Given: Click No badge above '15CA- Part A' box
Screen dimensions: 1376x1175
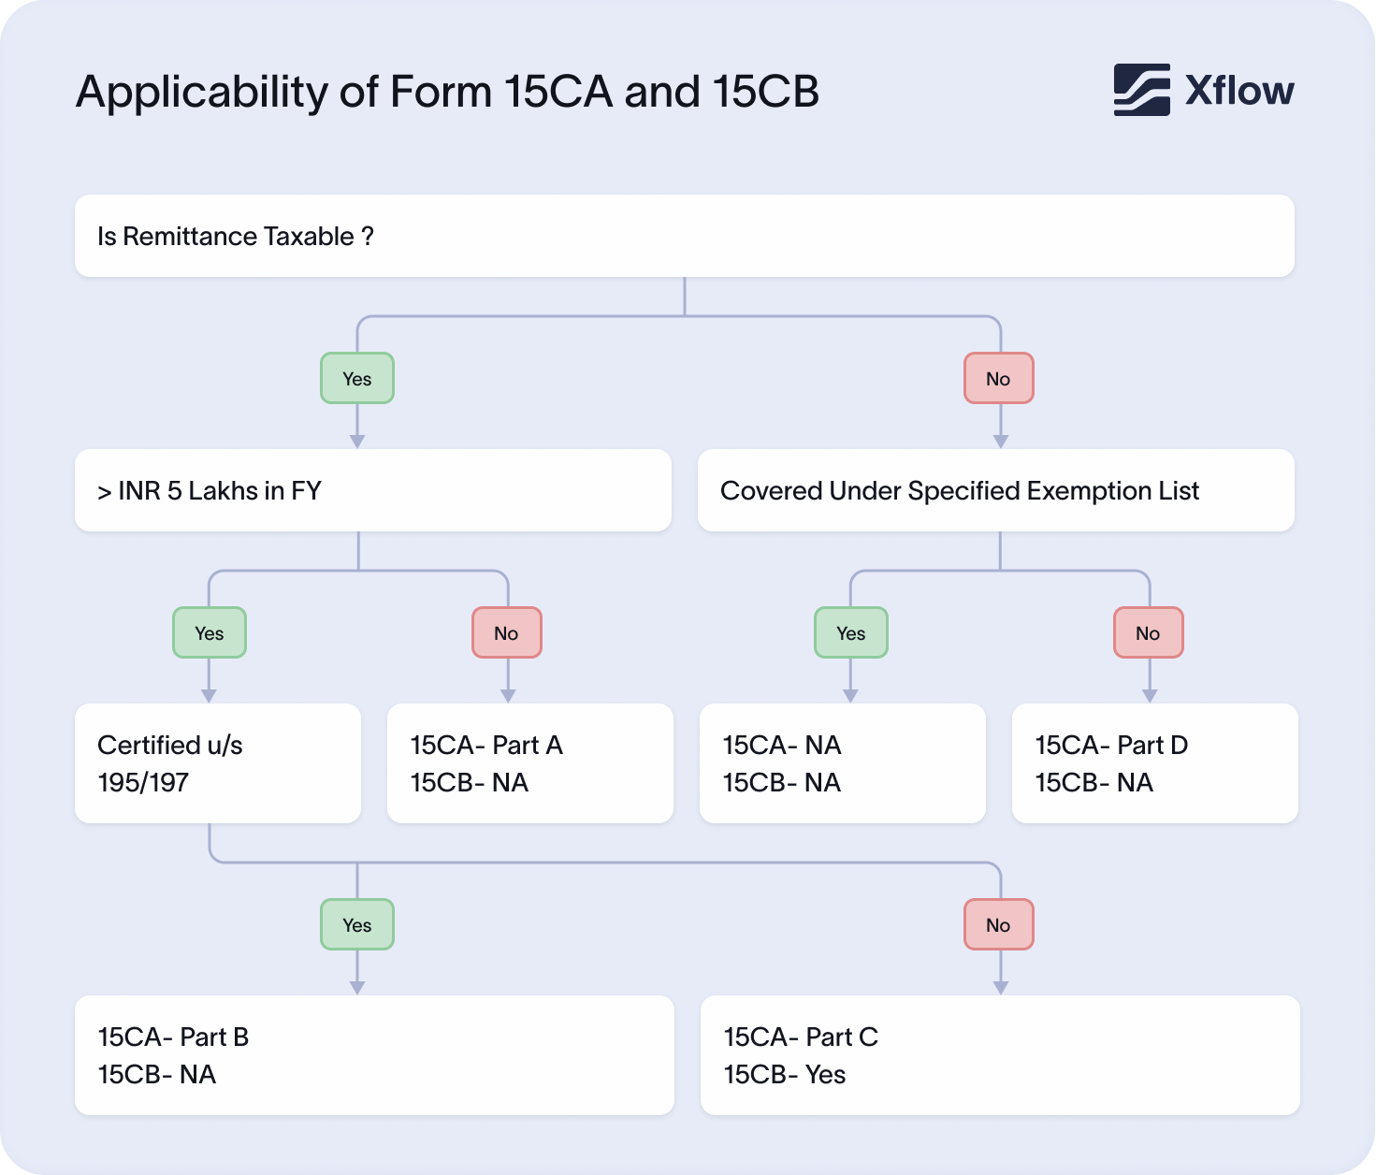Looking at the screenshot, I should tap(506, 632).
